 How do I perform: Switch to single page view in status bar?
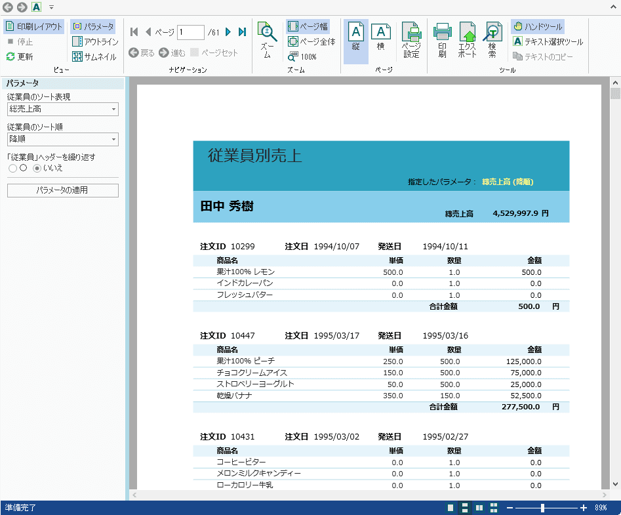coord(451,508)
